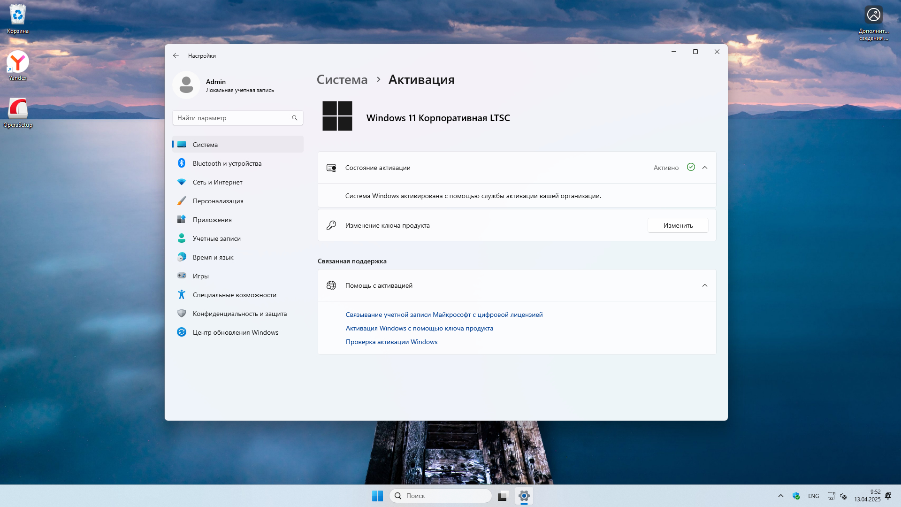Show hidden system tray icons

point(781,496)
